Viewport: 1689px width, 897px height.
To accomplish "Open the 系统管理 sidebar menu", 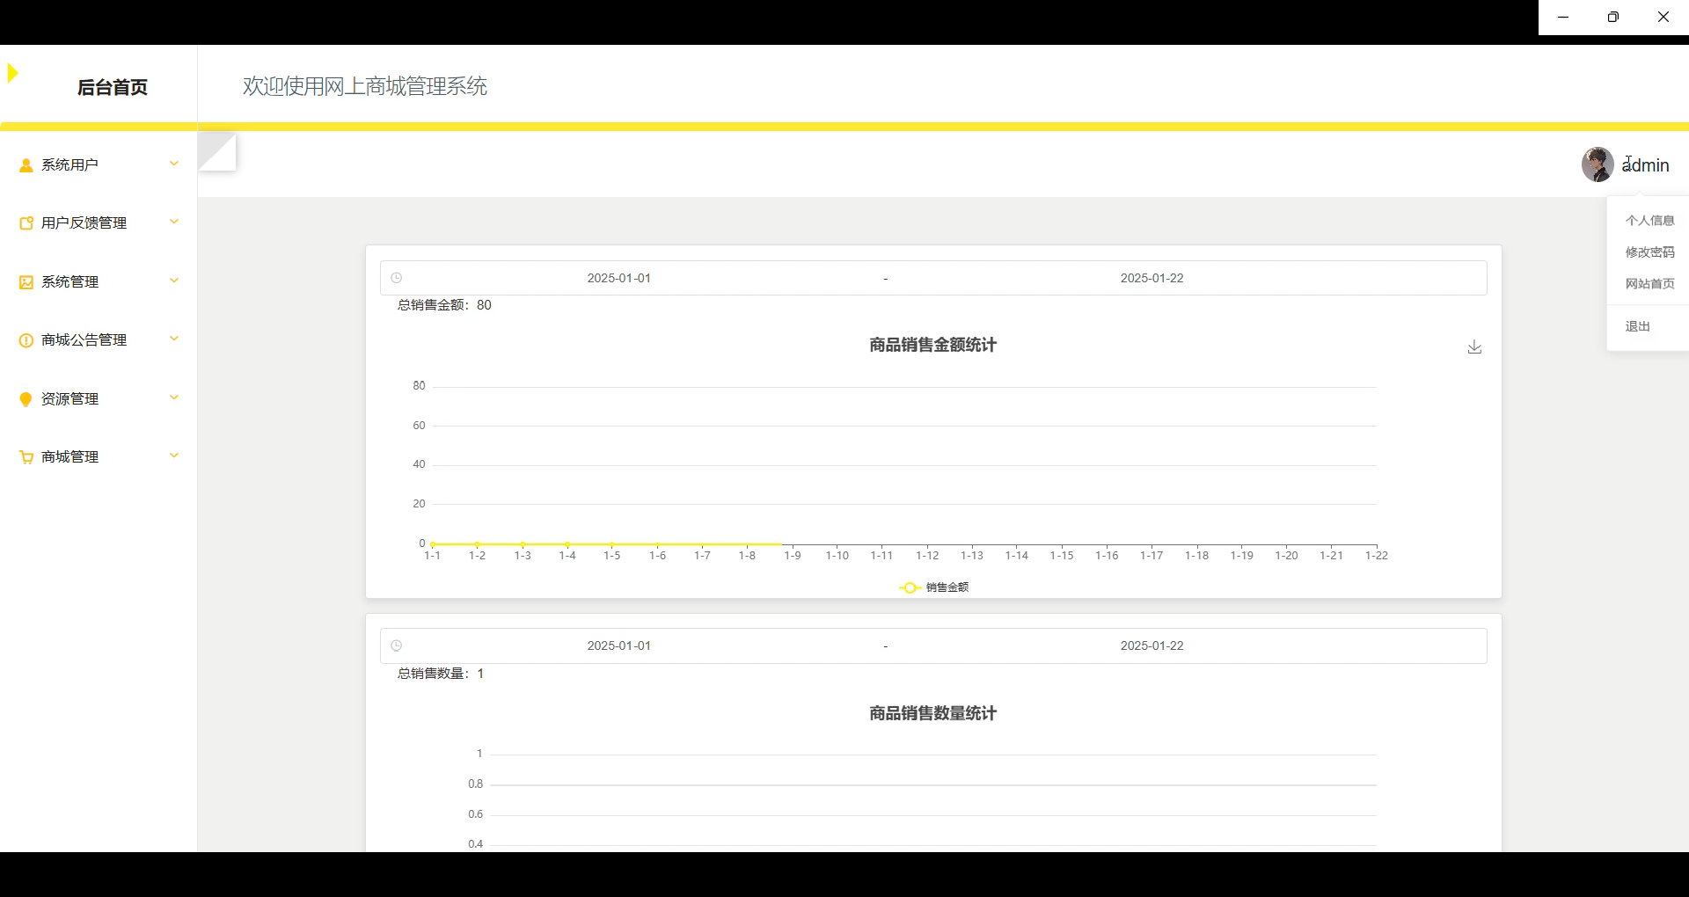I will (99, 281).
